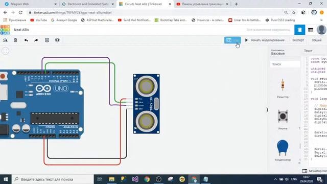327x184 pixels.
Task: Open Hover.css bookmark
Action: pyautogui.click(x=208, y=20)
